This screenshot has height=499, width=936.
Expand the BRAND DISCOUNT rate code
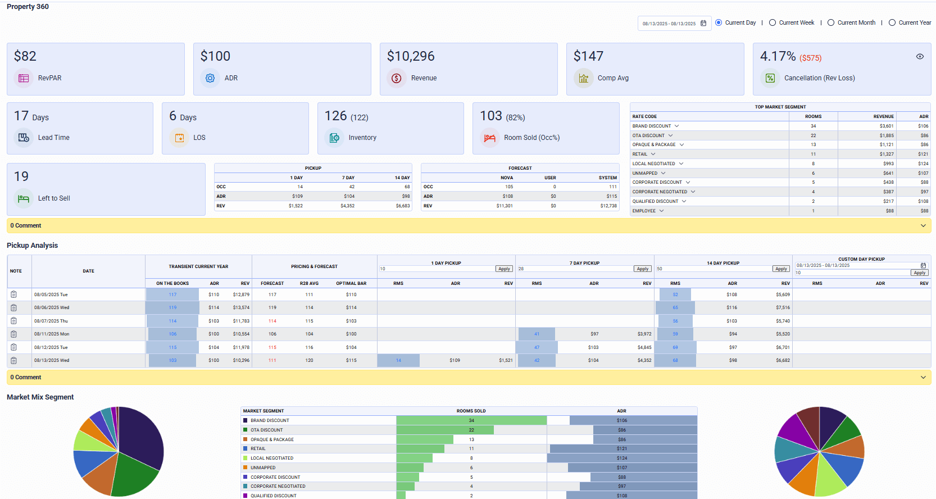coord(676,126)
